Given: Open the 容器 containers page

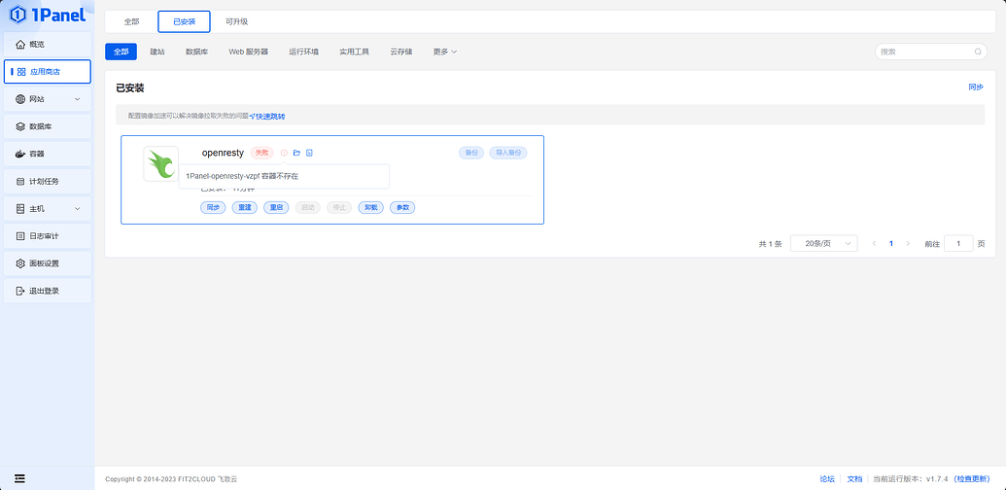Looking at the screenshot, I should pos(48,154).
